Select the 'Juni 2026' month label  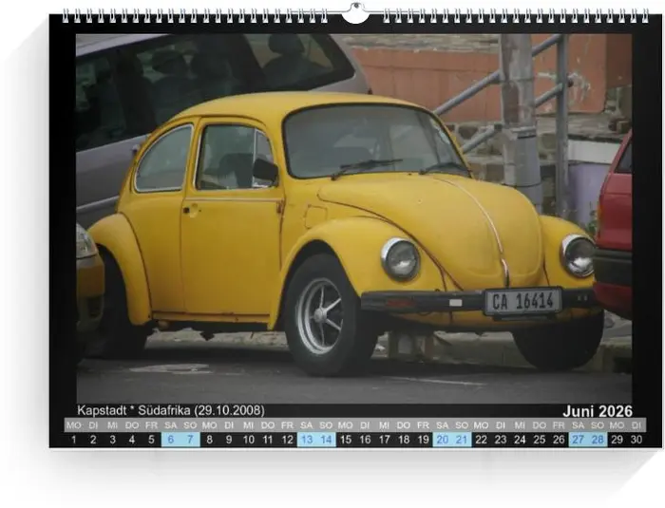[x=597, y=411]
